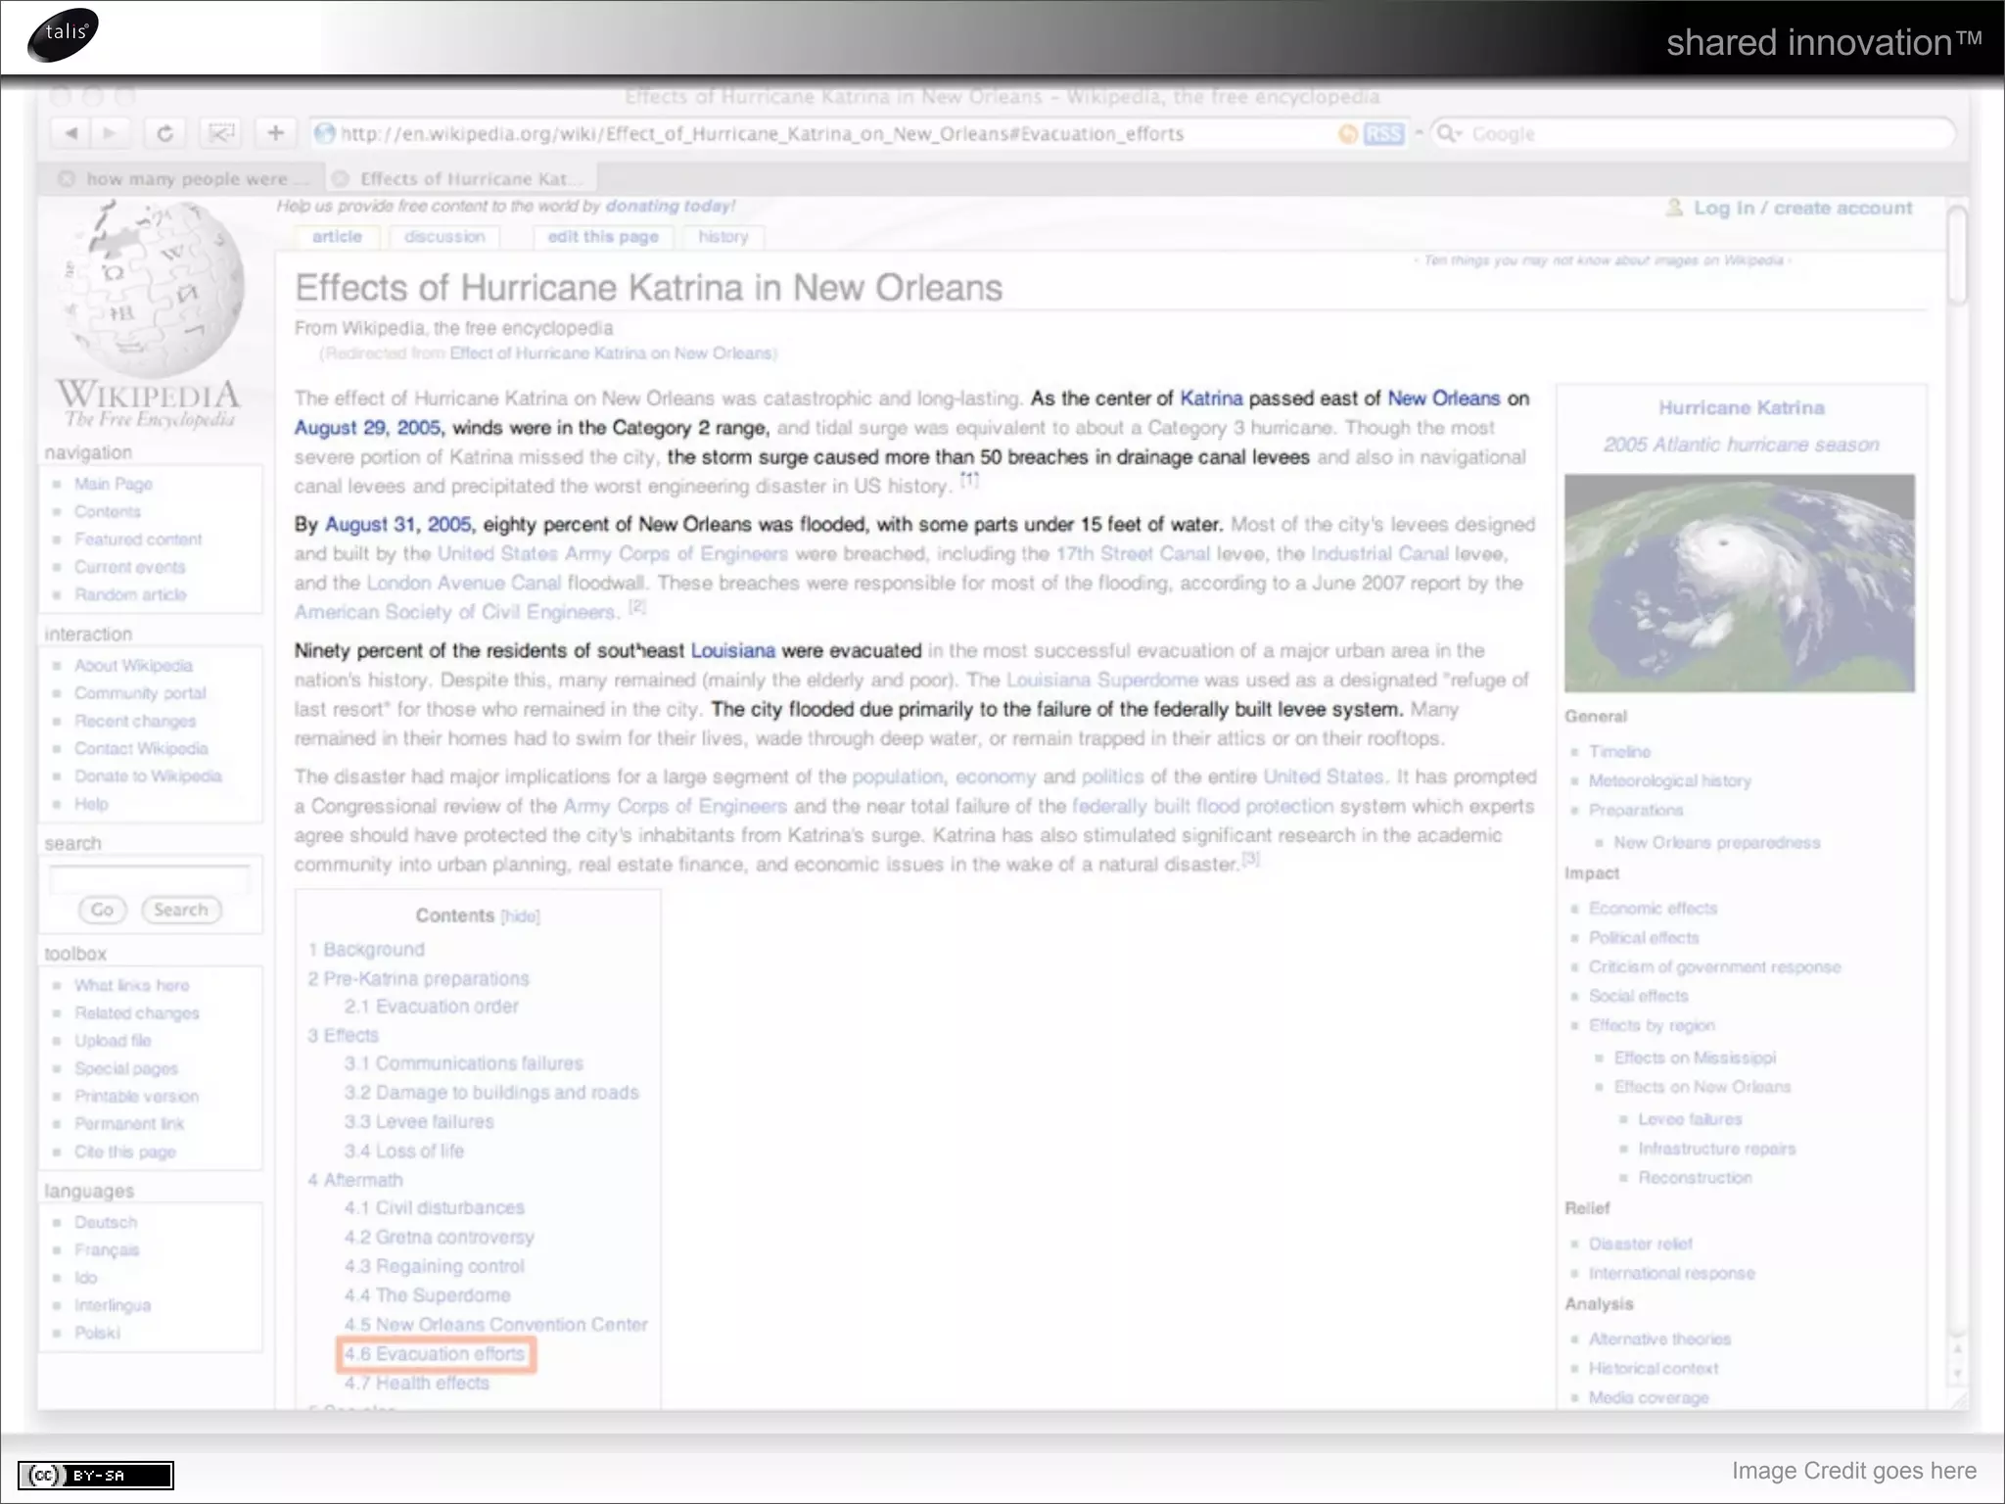The width and height of the screenshot is (2005, 1504).
Task: Open 'Random article' in navigation
Action: (130, 594)
